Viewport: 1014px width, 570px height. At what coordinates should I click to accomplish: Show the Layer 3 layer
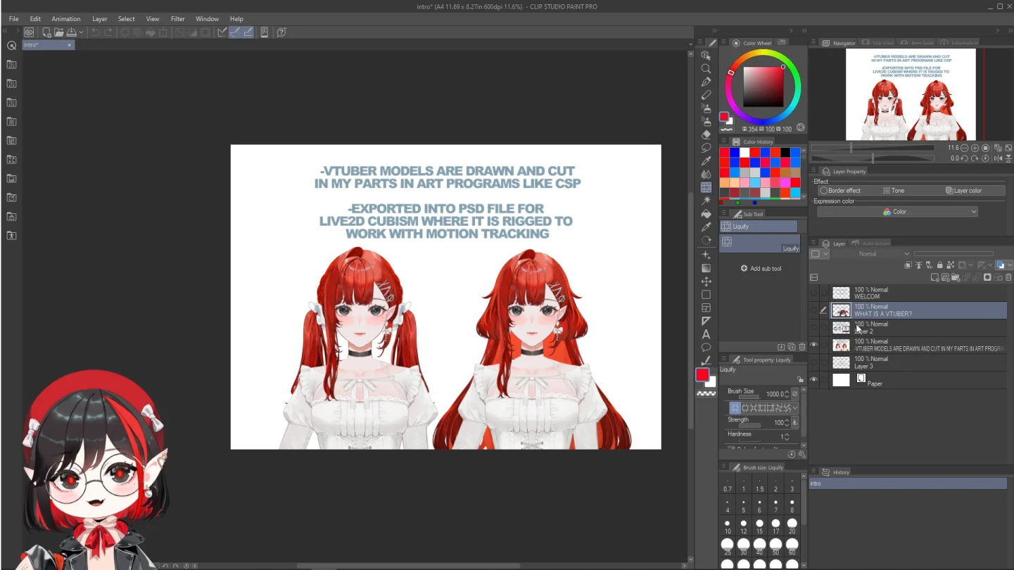814,362
